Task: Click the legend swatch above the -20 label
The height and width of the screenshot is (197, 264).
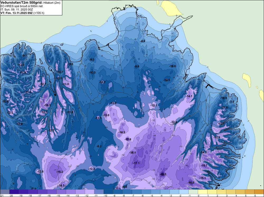Action: point(14,192)
